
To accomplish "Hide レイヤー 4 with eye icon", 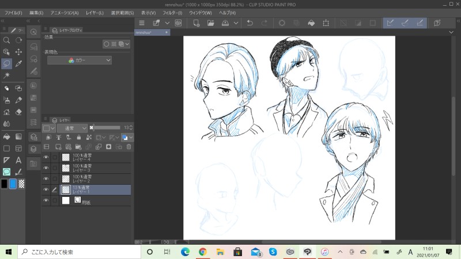I will point(46,157).
